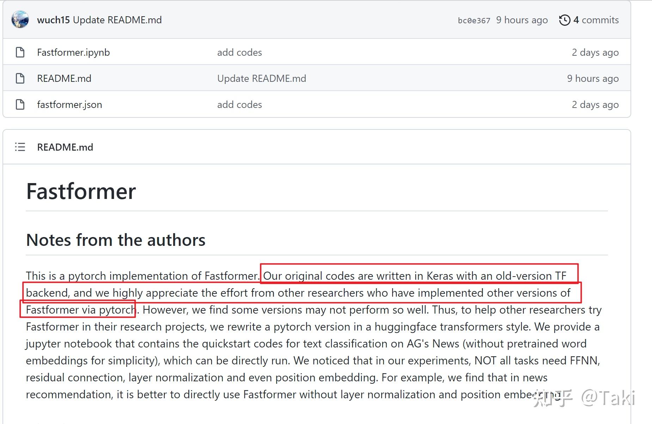Click the 2 days ago timestamp for fastformer.json
The image size is (652, 424).
click(x=595, y=105)
